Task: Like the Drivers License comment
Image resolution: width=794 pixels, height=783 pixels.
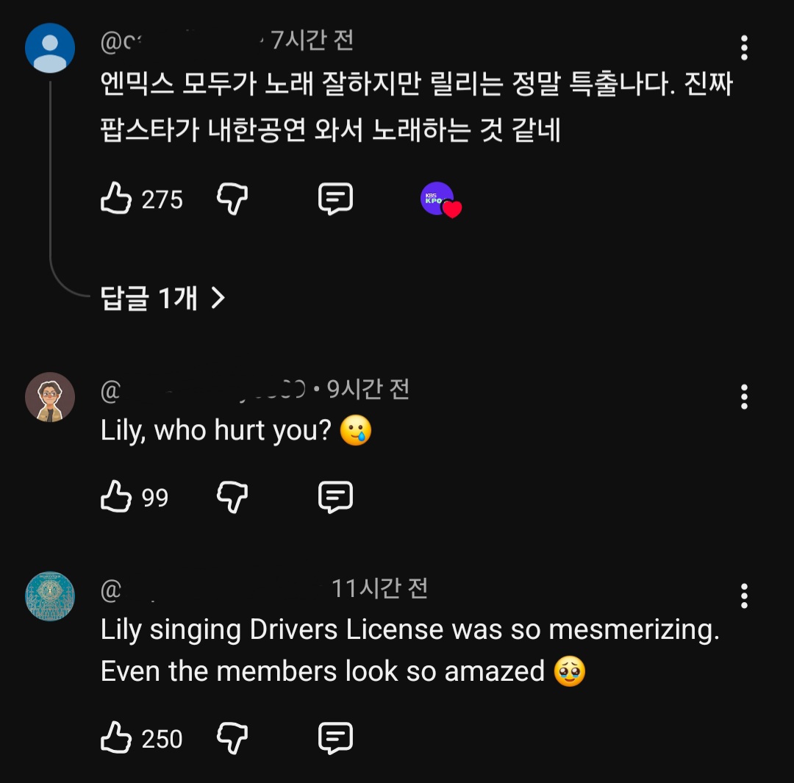Action: [116, 738]
